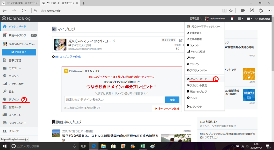Click the edit pencil icon beside メインブログ

[x=181, y=40]
